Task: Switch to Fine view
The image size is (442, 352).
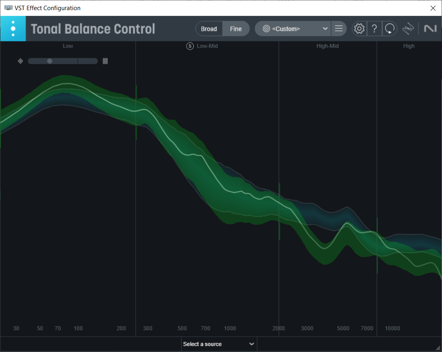Action: pyautogui.click(x=236, y=29)
